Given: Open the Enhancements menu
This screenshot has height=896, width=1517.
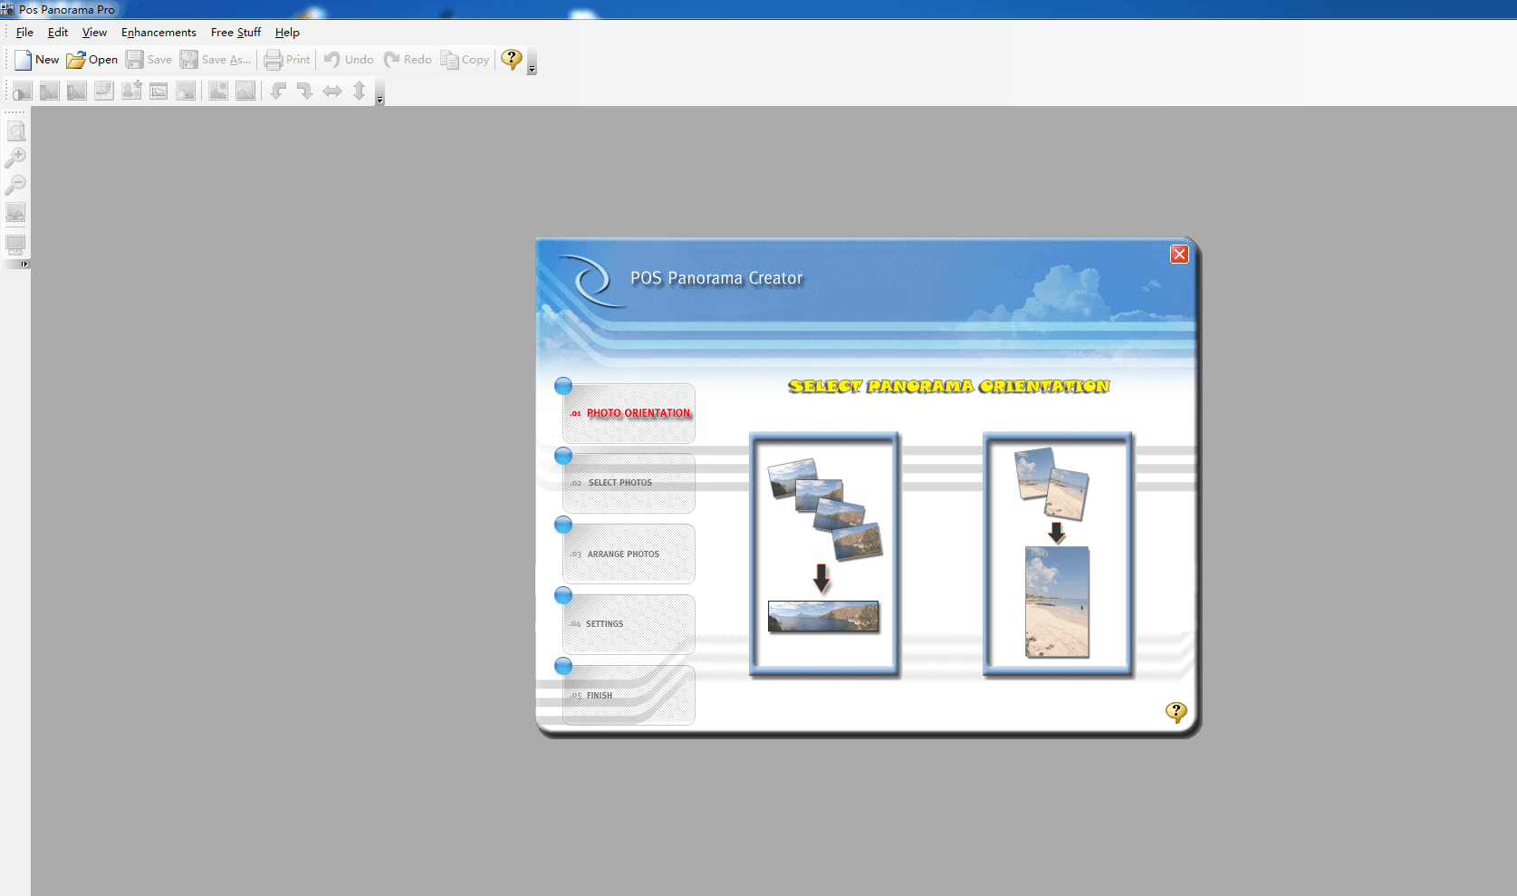Looking at the screenshot, I should point(158,33).
